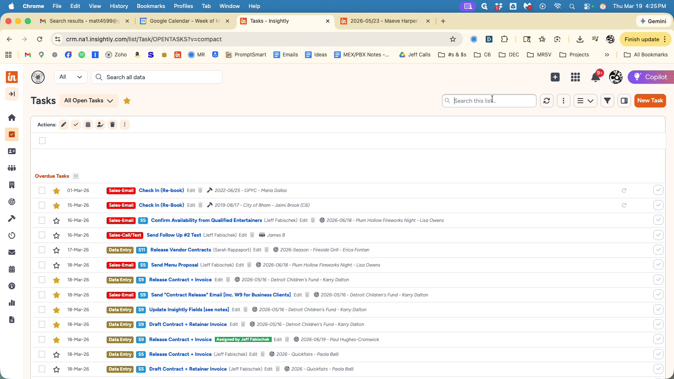
Task: Click the Finish update button in Chrome
Action: point(645,39)
